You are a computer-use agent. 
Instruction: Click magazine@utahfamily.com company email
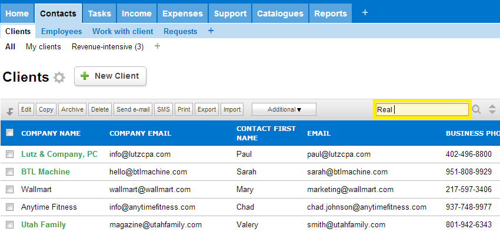[x=156, y=225]
